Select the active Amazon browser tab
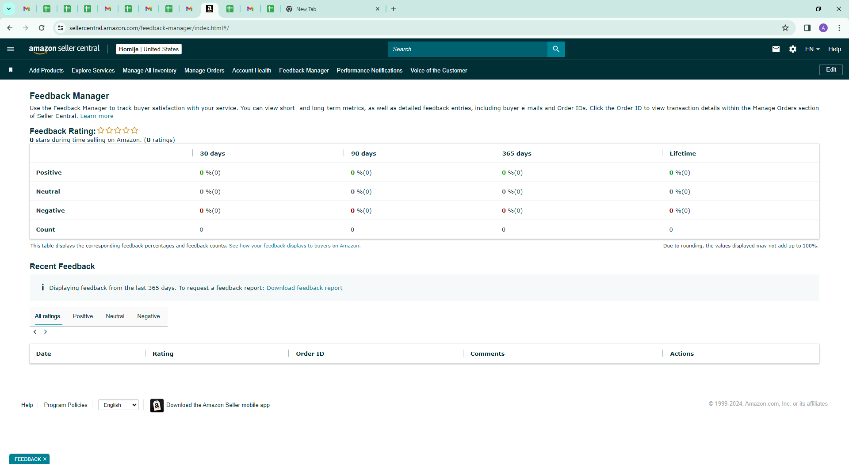Image resolution: width=849 pixels, height=464 pixels. (210, 9)
